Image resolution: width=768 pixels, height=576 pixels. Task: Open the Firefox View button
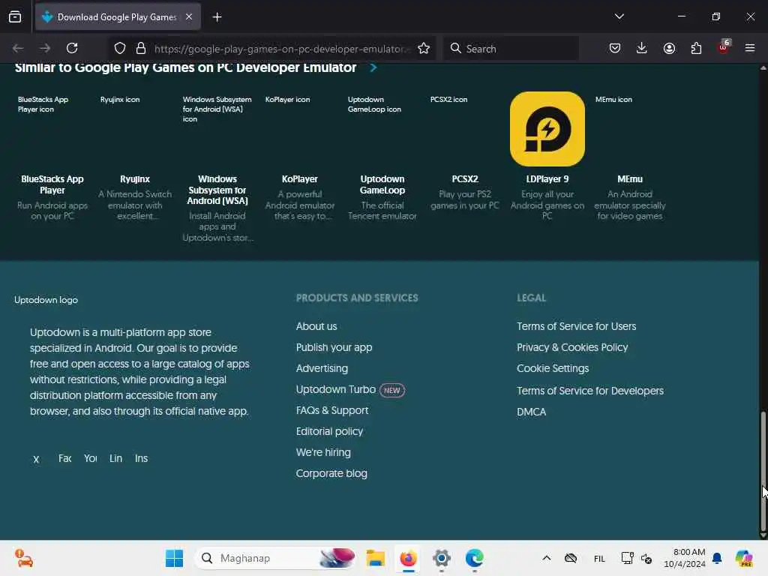[x=15, y=16]
